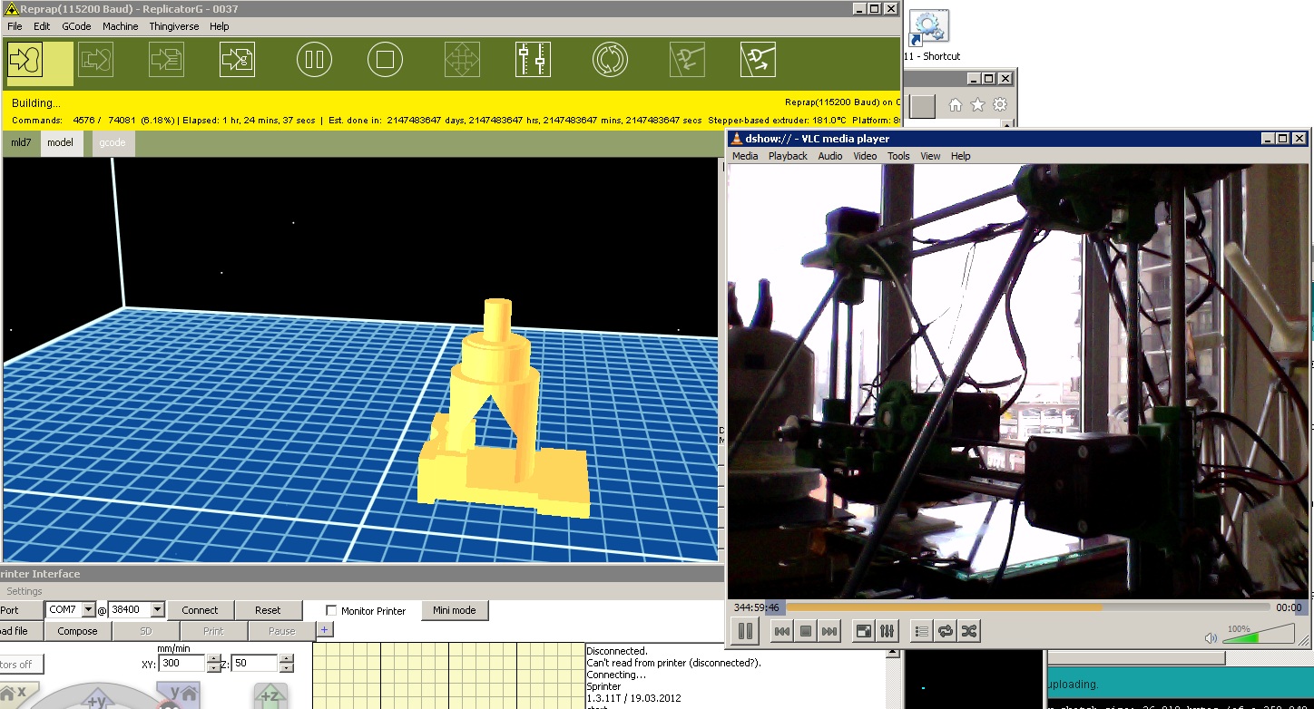Viewport: 1314px width, 709px height.
Task: Stop the build with ReplicatorG stop icon
Action: point(385,61)
